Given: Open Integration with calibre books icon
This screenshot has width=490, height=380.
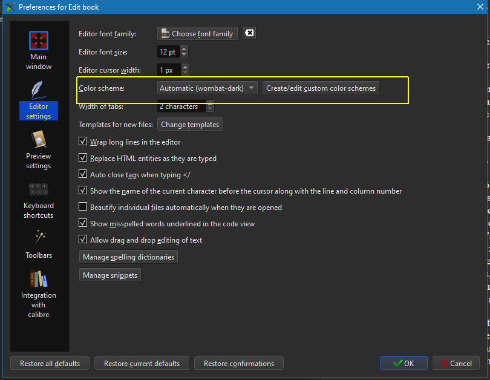Looking at the screenshot, I should tap(38, 279).
